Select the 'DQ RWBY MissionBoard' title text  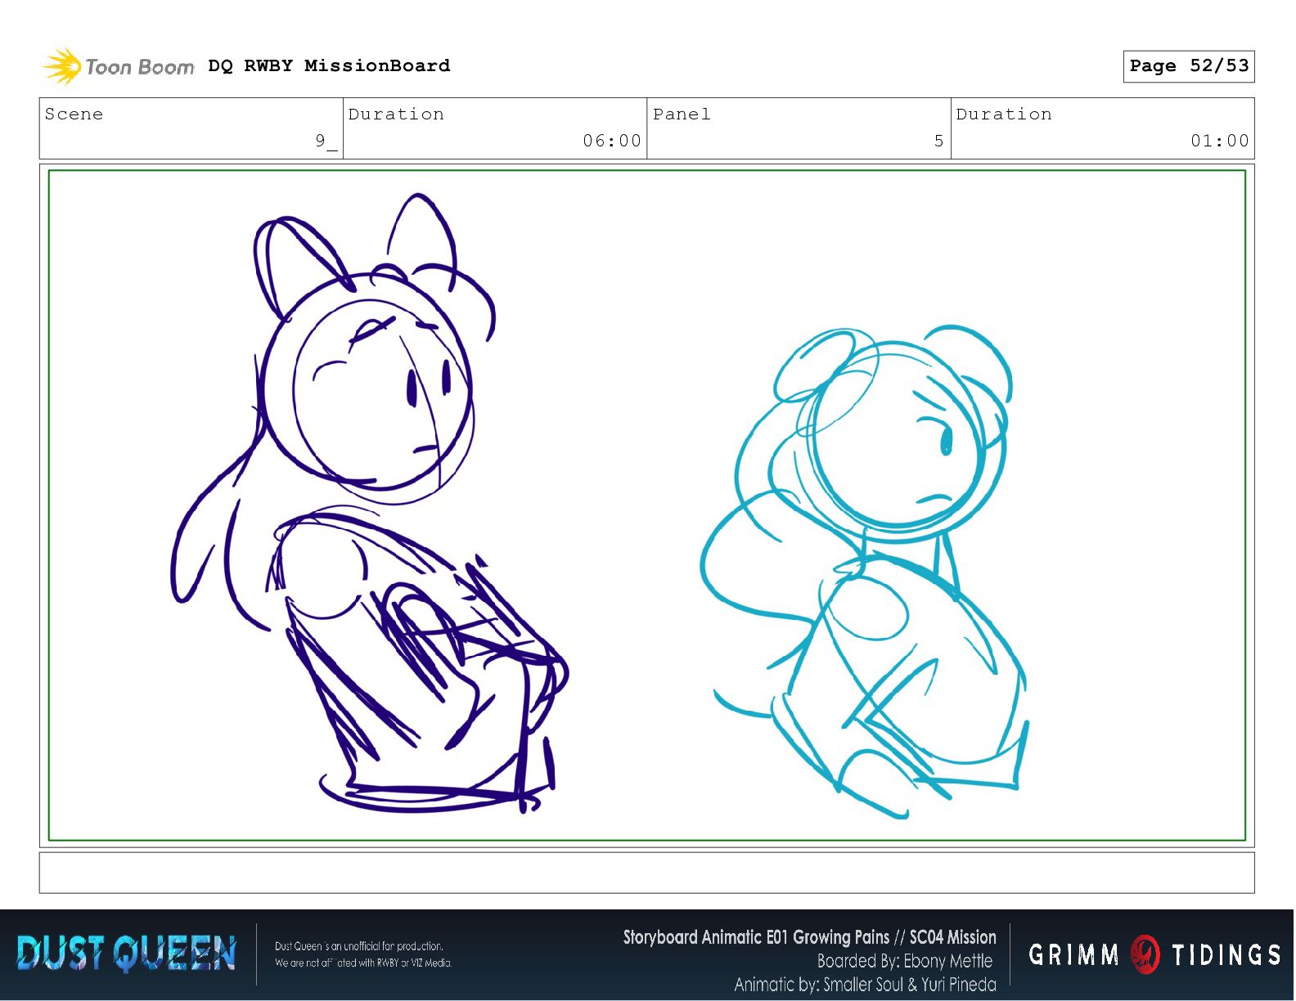pyautogui.click(x=329, y=65)
